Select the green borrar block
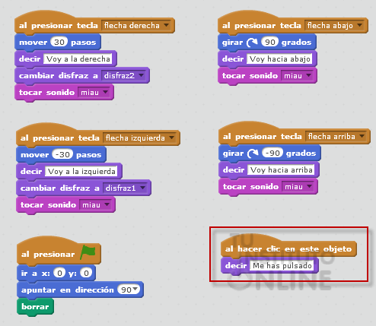Viewport: 376px width, 326px height. [35, 307]
